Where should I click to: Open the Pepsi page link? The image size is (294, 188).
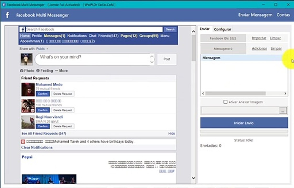27,157
